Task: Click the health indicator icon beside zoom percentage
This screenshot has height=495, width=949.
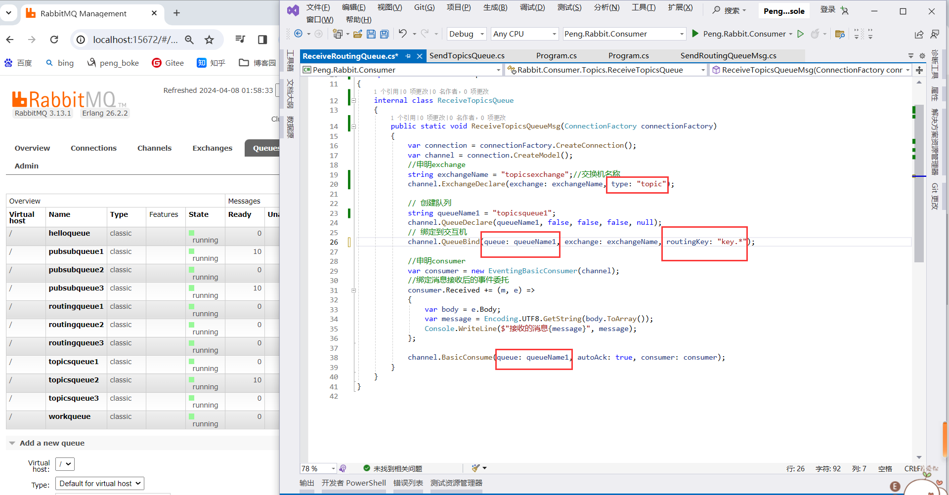Action: click(343, 468)
